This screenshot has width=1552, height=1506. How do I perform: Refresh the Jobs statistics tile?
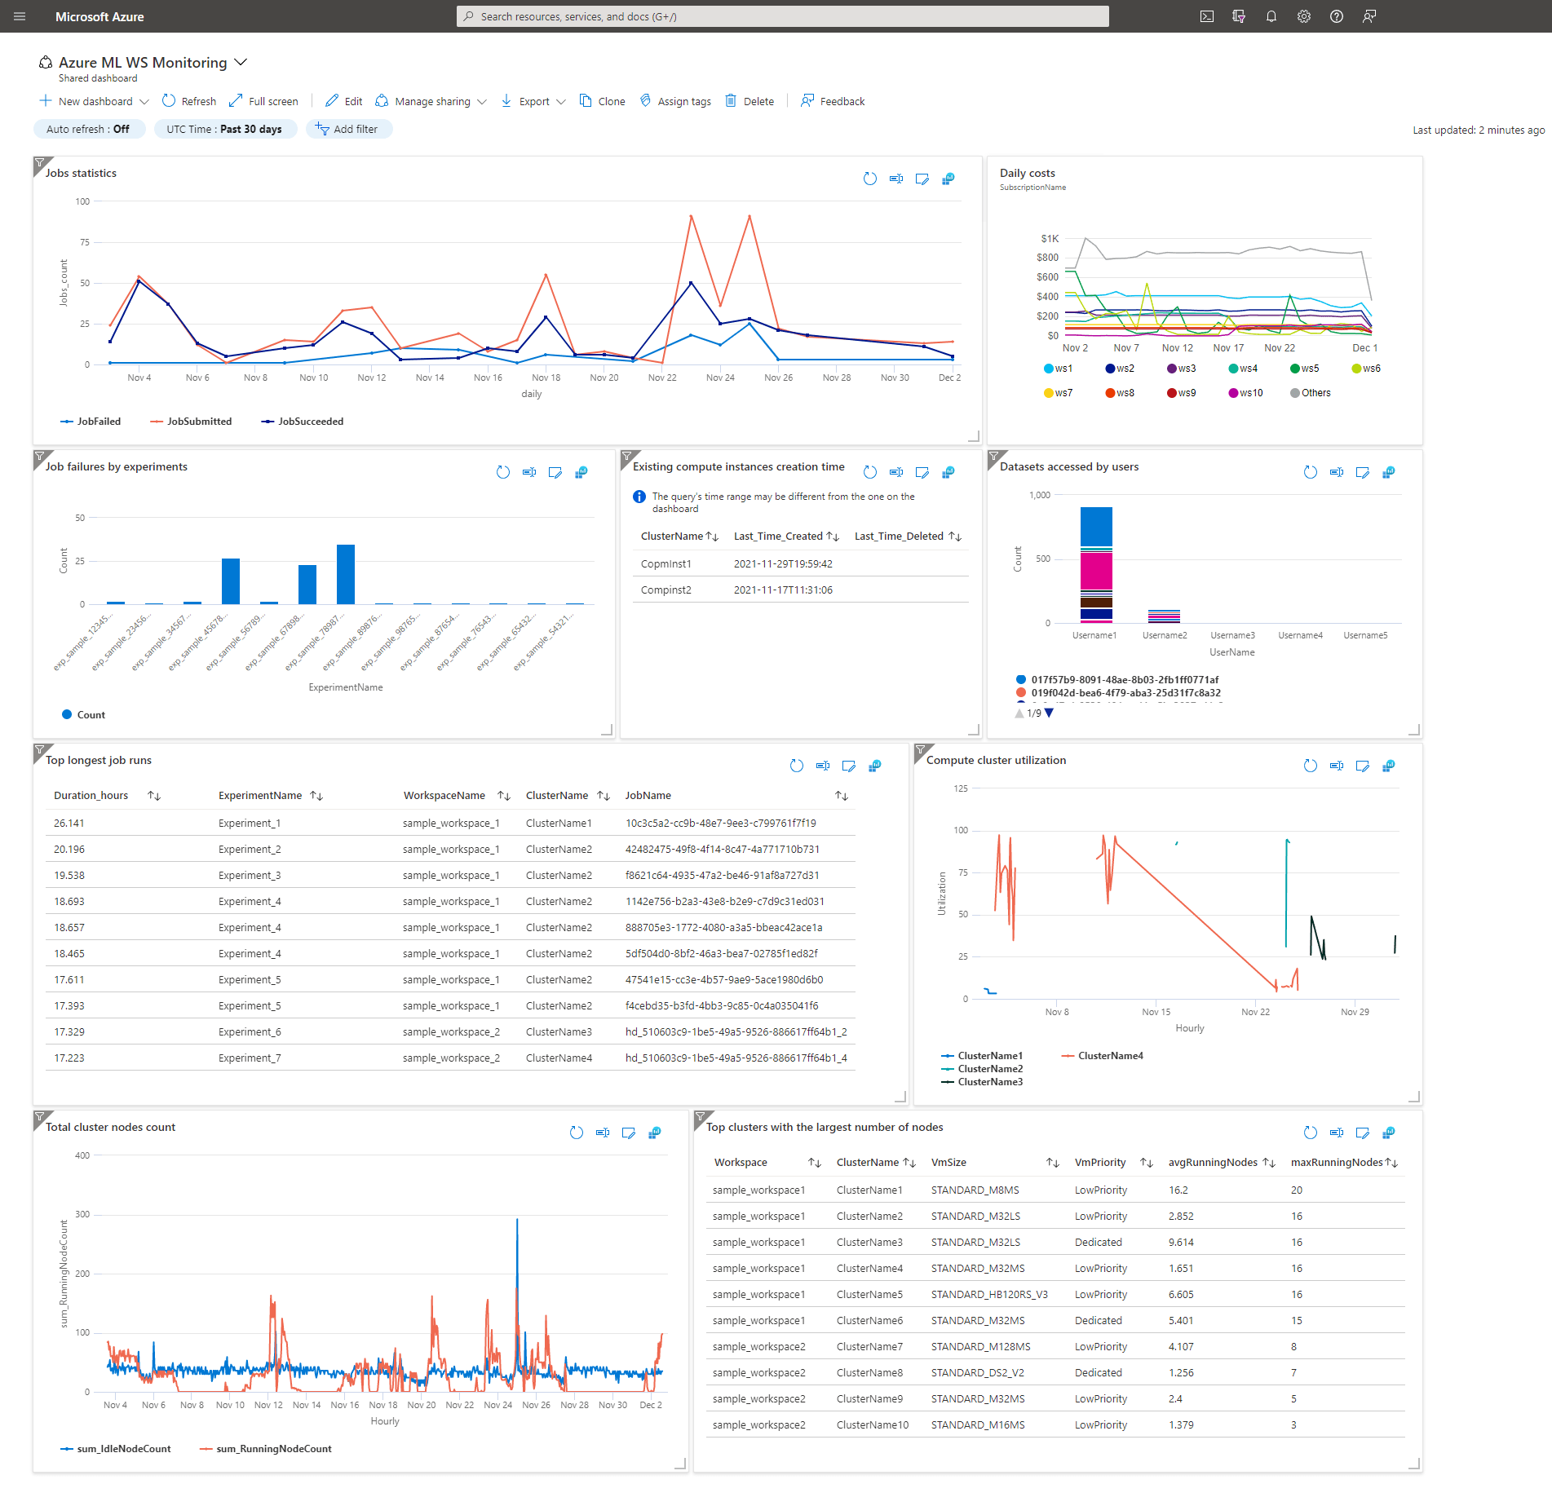[869, 179]
